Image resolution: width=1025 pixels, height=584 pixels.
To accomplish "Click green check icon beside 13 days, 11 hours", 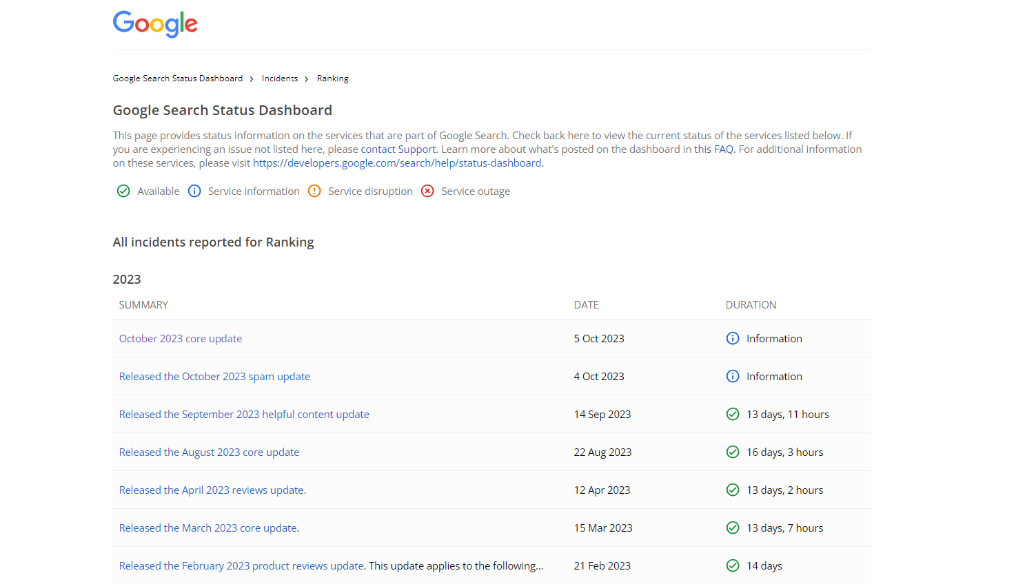I will coord(733,415).
